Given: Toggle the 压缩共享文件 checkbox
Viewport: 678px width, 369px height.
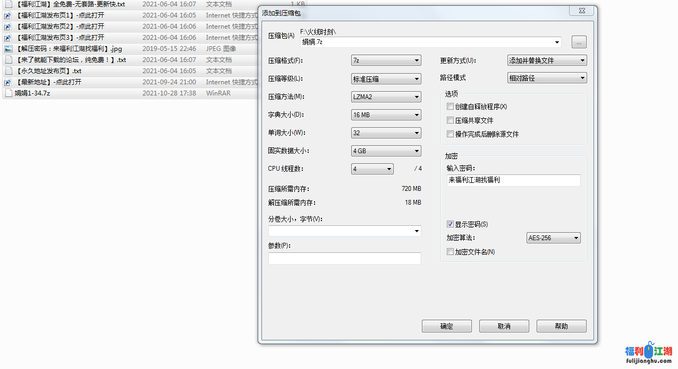Looking at the screenshot, I should 451,120.
